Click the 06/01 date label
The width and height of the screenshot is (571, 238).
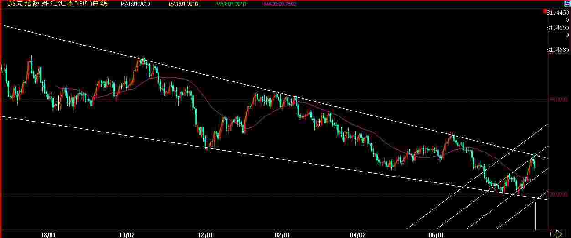click(x=437, y=234)
